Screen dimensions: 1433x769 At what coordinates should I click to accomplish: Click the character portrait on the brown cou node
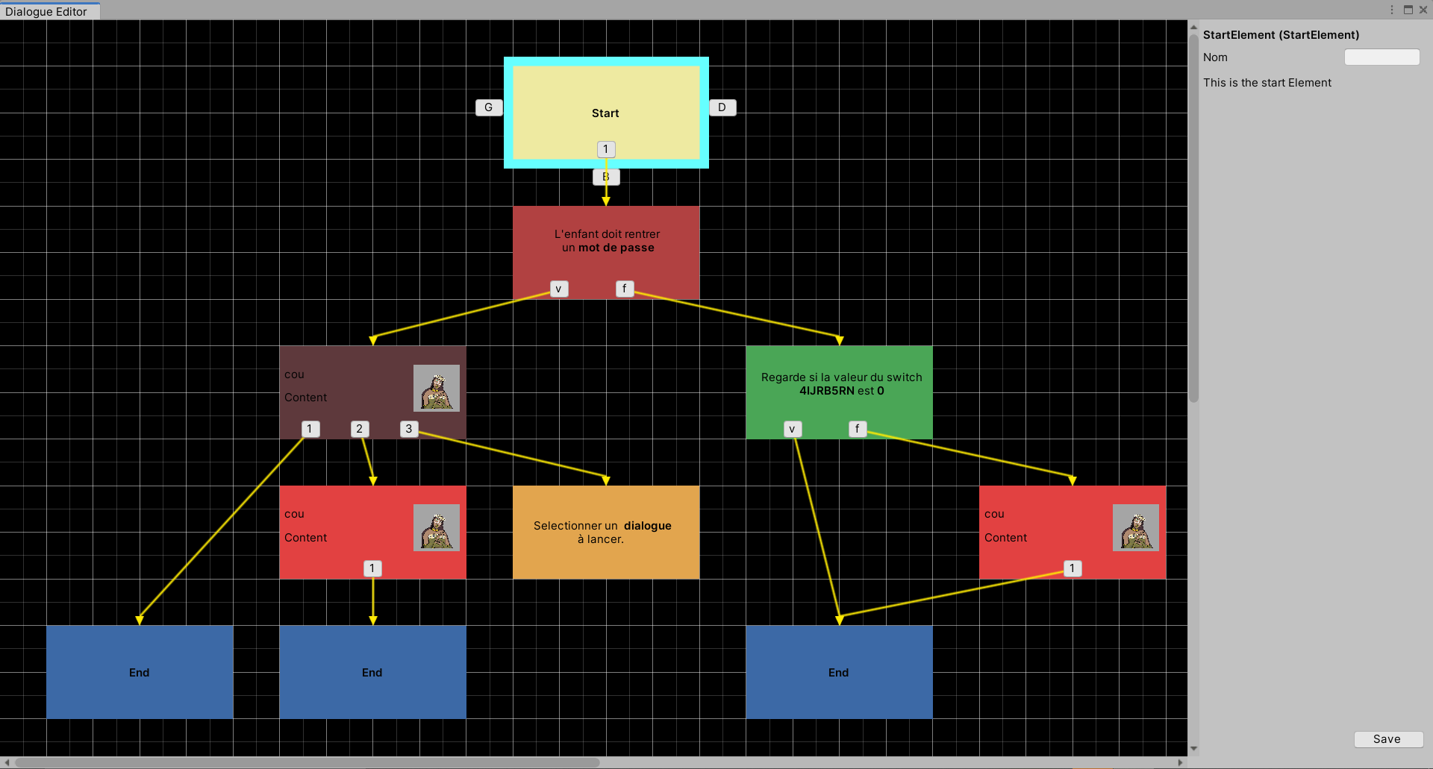tap(436, 388)
